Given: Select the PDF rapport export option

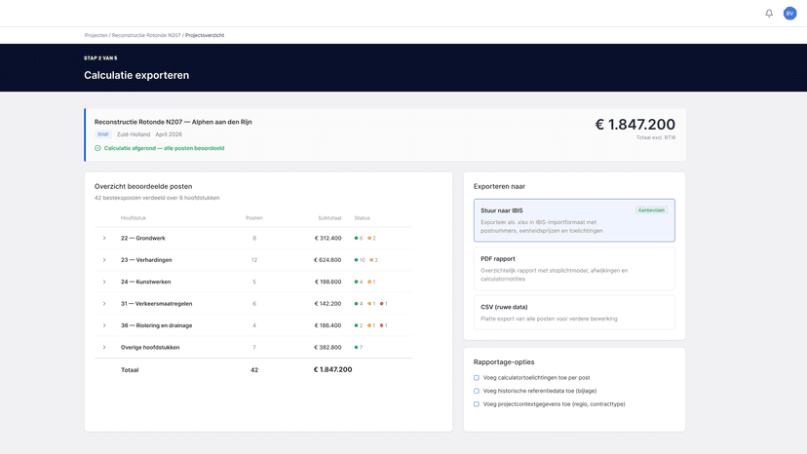Looking at the screenshot, I should [574, 269].
